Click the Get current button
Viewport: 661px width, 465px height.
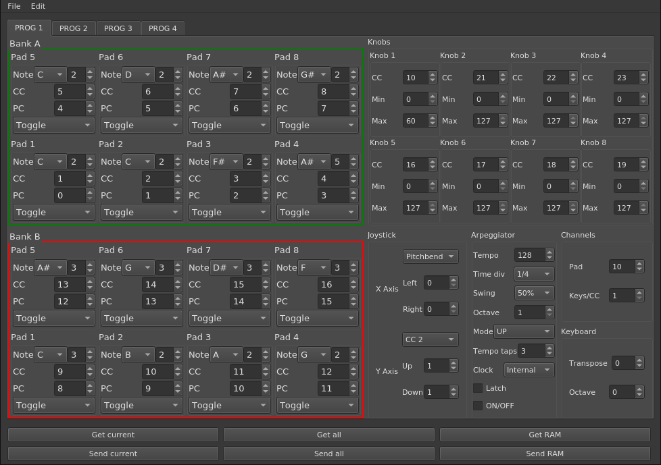click(113, 435)
